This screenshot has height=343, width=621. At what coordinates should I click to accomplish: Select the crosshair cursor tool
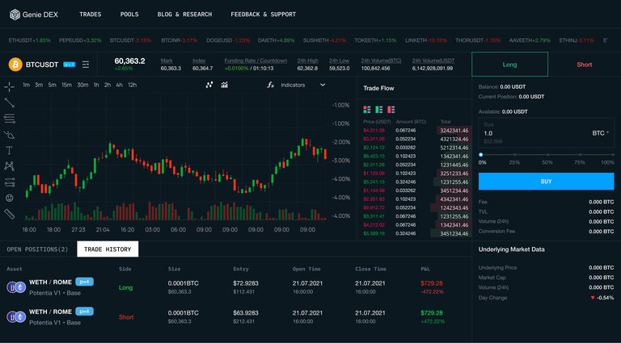pos(10,87)
